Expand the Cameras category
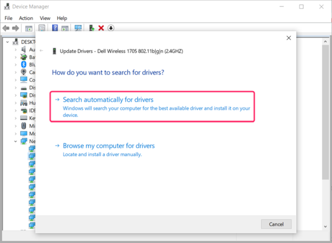 click(x=15, y=72)
